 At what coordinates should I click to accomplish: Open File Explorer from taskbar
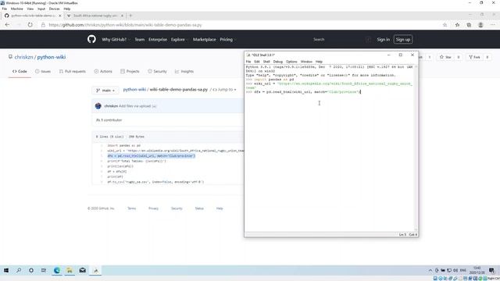click(x=70, y=270)
